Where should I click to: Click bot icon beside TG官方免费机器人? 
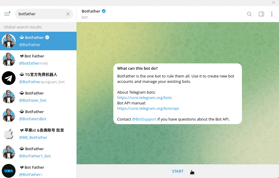[x=22, y=74]
